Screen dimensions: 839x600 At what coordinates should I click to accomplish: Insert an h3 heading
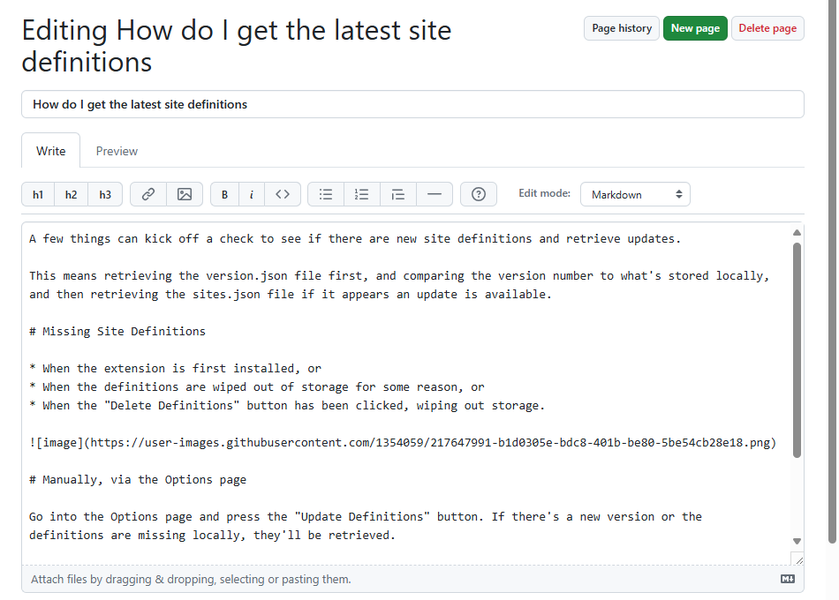(x=105, y=194)
